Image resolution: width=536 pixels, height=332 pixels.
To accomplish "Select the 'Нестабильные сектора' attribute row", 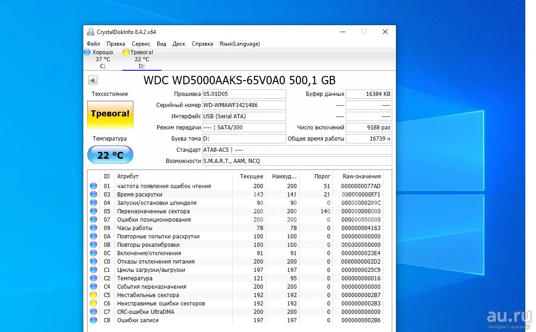I will (236, 295).
